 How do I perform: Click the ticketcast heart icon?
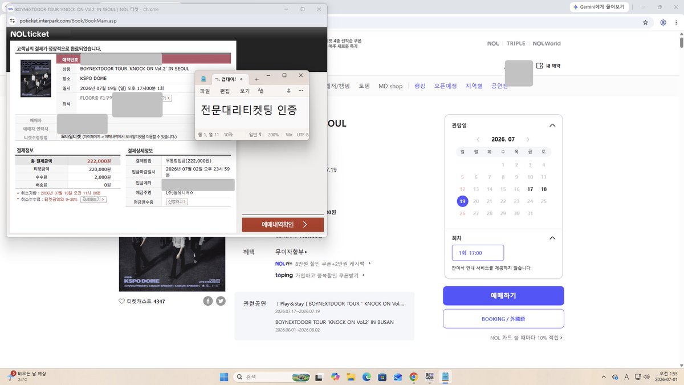click(121, 301)
